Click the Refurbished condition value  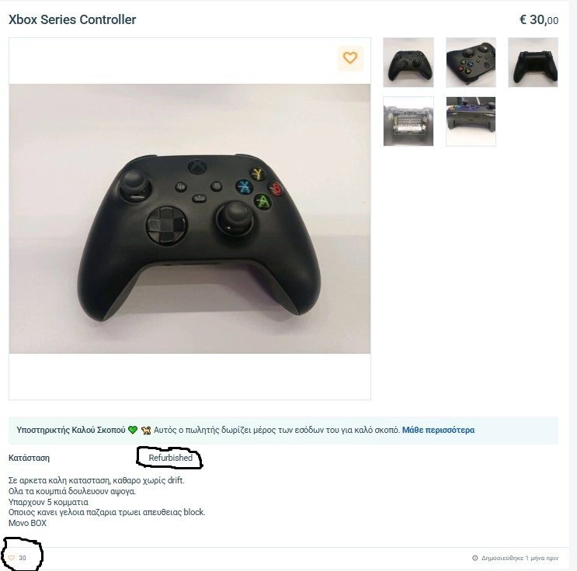tap(170, 458)
